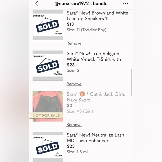Remove the Brown and White Sneakers item

[74, 43]
